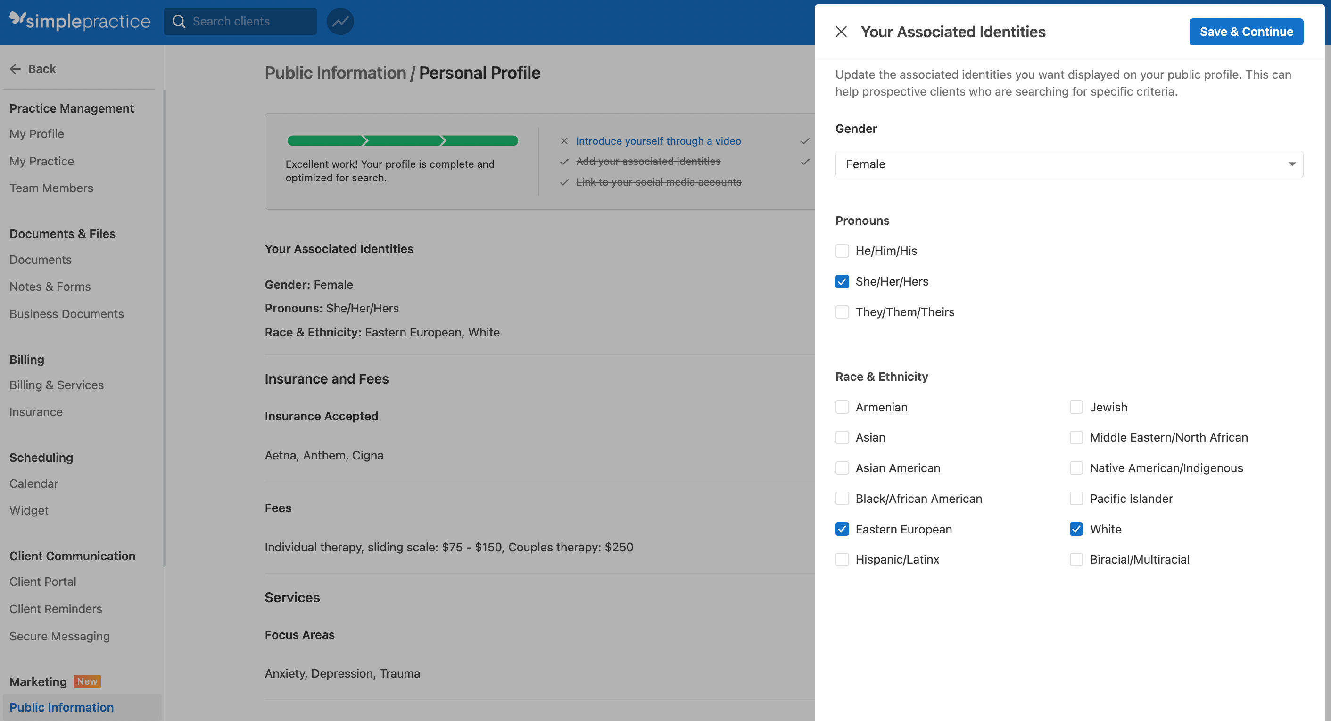
Task: Click "Anxiety, Depression, Trauma" text
Action: click(343, 673)
